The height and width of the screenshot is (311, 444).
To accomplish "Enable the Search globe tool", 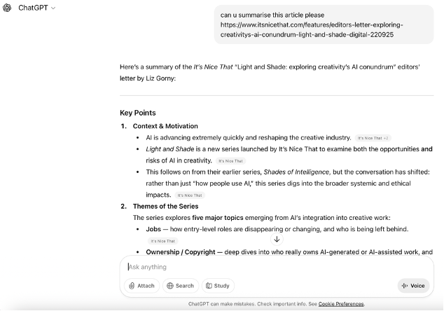I will [x=180, y=286].
